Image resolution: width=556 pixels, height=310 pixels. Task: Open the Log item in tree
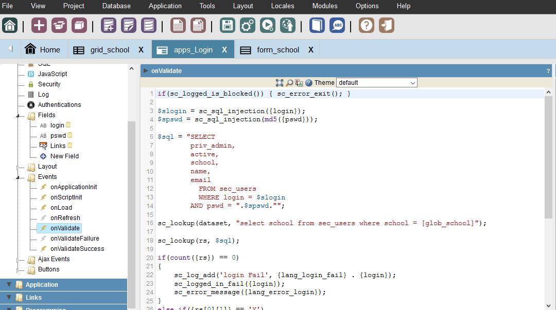point(43,95)
